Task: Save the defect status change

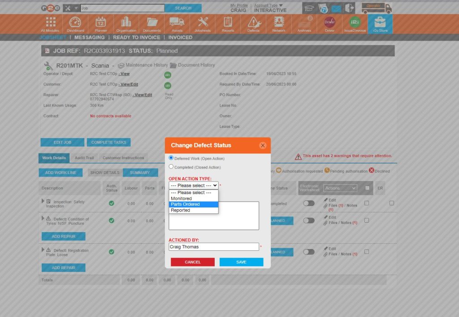Action: (241, 262)
